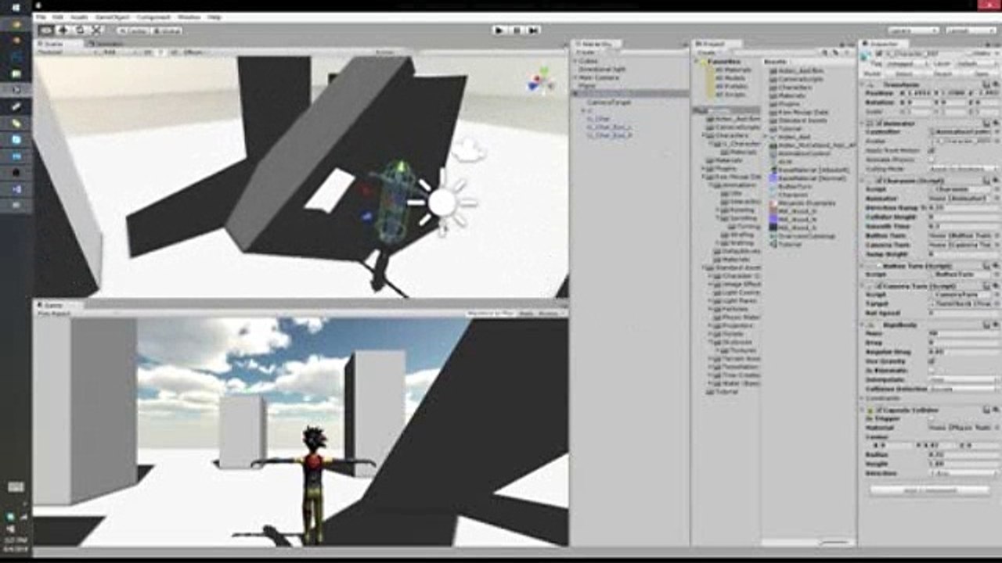Viewport: 1002px width, 563px height.
Task: Select the Scale tool in toolbar
Action: (x=97, y=30)
